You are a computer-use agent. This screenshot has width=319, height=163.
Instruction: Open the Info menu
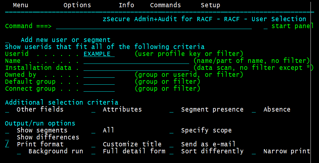pos(126,5)
